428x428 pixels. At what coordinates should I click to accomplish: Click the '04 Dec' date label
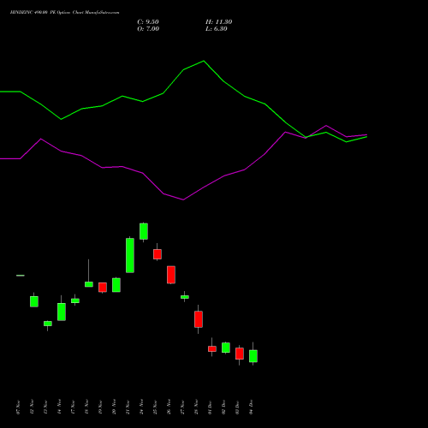pyautogui.click(x=251, y=407)
